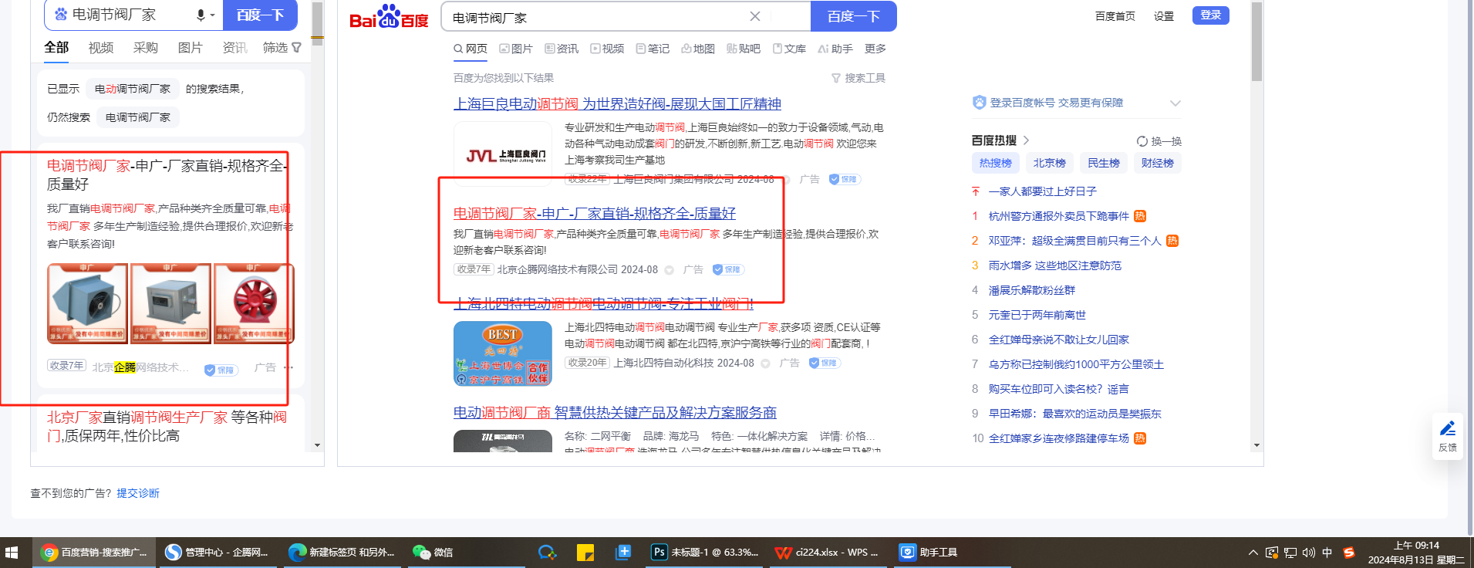The image size is (1474, 568).
Task: Click the Baidu logo
Action: (389, 17)
